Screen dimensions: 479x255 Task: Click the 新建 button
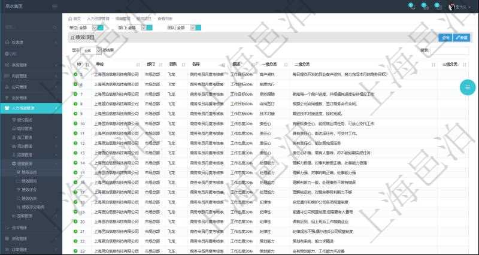coord(461,38)
